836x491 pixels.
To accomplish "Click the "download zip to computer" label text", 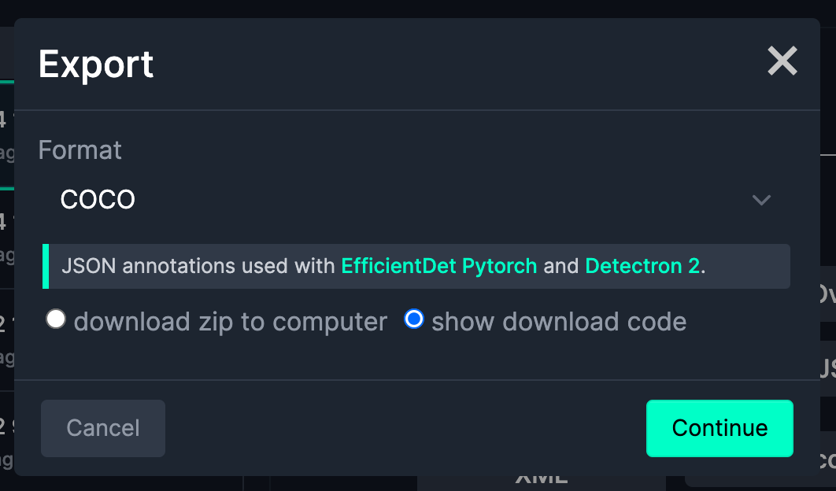I will [230, 322].
